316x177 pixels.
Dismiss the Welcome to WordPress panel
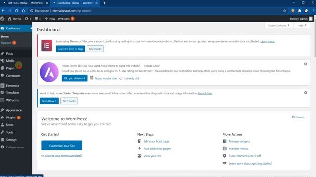[298, 117]
